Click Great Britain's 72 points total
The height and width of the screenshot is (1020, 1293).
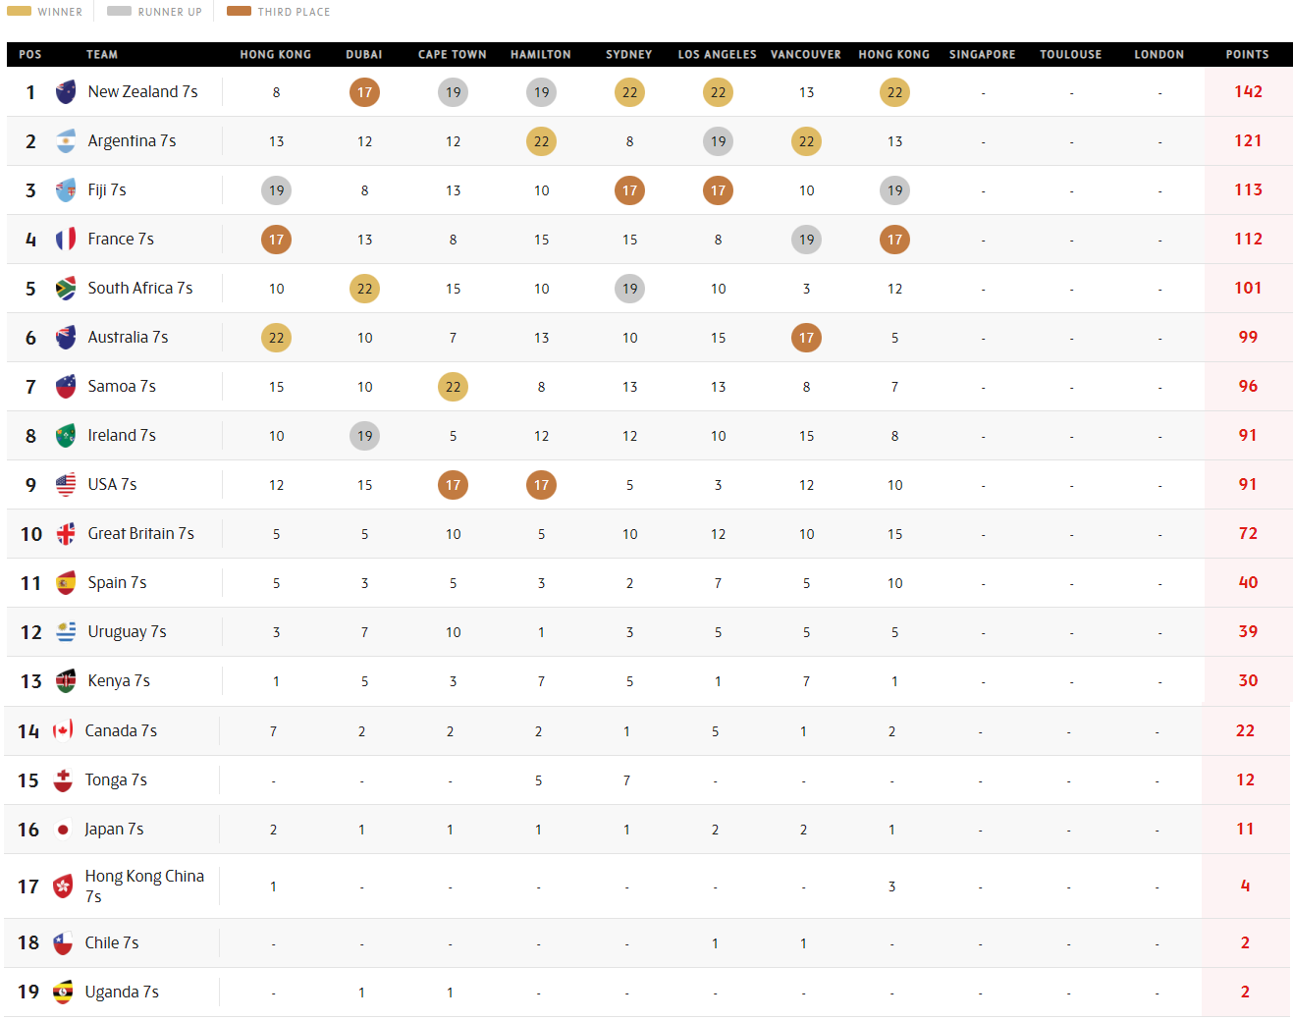(1249, 533)
